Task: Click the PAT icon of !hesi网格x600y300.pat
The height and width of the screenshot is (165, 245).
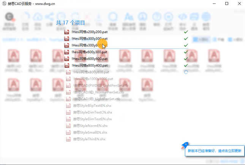Action: pos(67,52)
